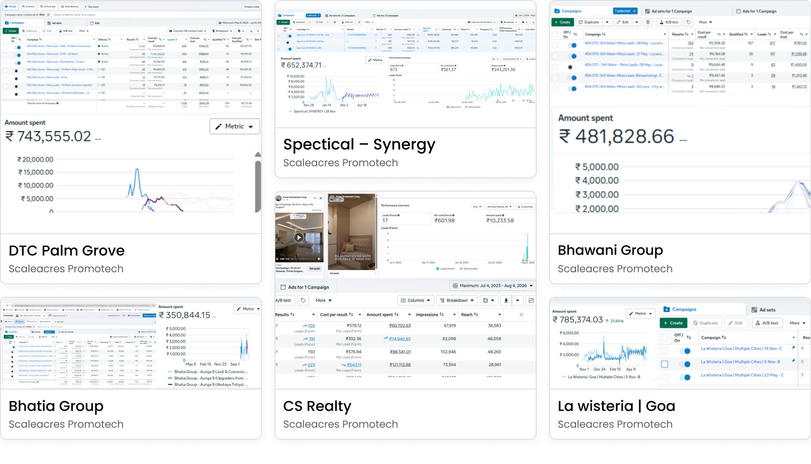Toggle the La Wisteria 5 Nov- B campaign switch
Viewport: 811px width, 464px height.
[x=685, y=364]
